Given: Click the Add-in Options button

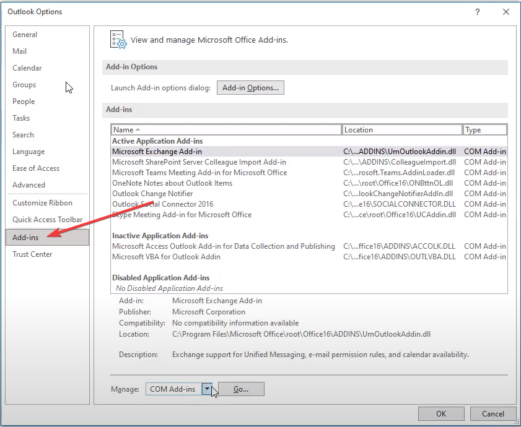Looking at the screenshot, I should tap(250, 88).
